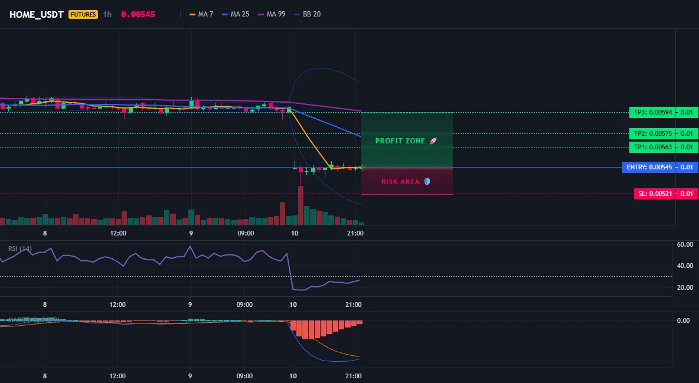699x383 pixels.
Task: Click the RSI (14) indicator label
Action: point(19,248)
